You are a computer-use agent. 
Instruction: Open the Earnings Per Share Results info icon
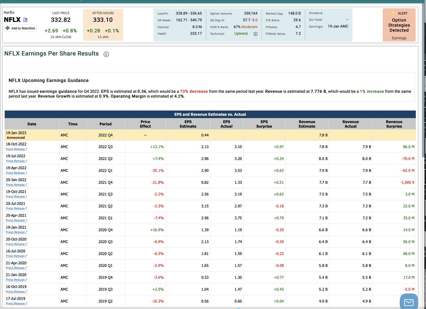pyautogui.click(x=106, y=54)
